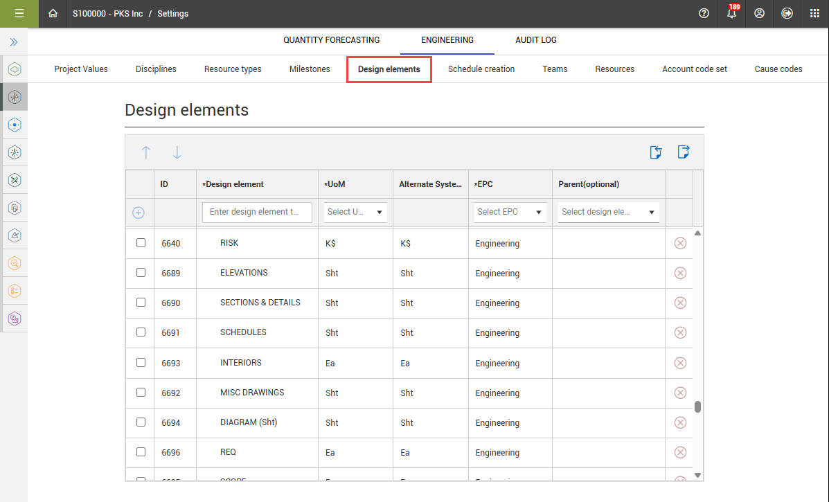Go to the Audit Log tab

(535, 40)
